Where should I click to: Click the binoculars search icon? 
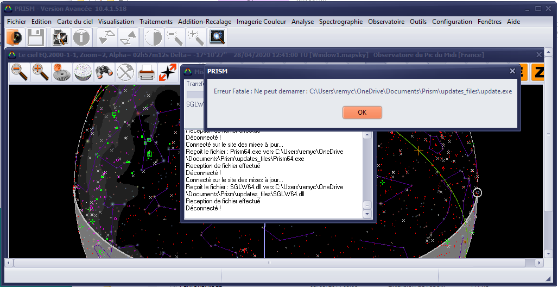[x=104, y=72]
